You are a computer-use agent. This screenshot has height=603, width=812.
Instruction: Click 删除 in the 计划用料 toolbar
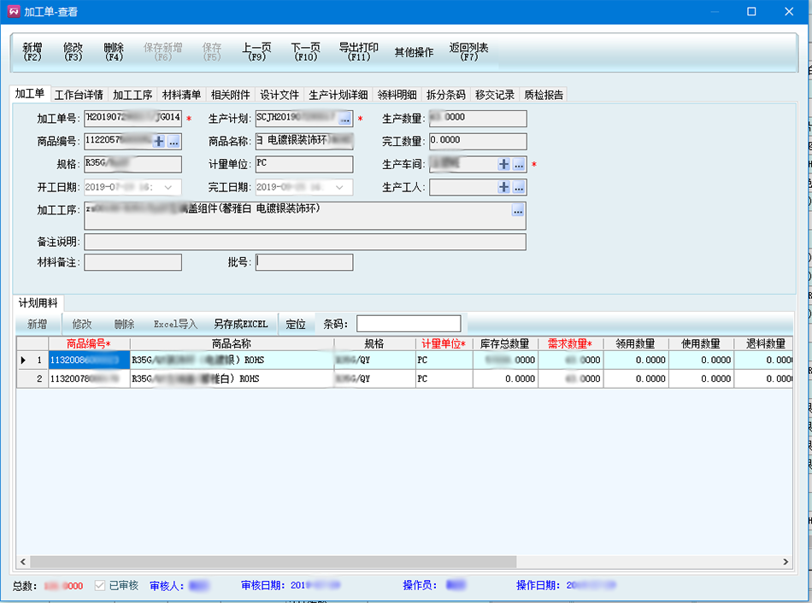(x=124, y=324)
